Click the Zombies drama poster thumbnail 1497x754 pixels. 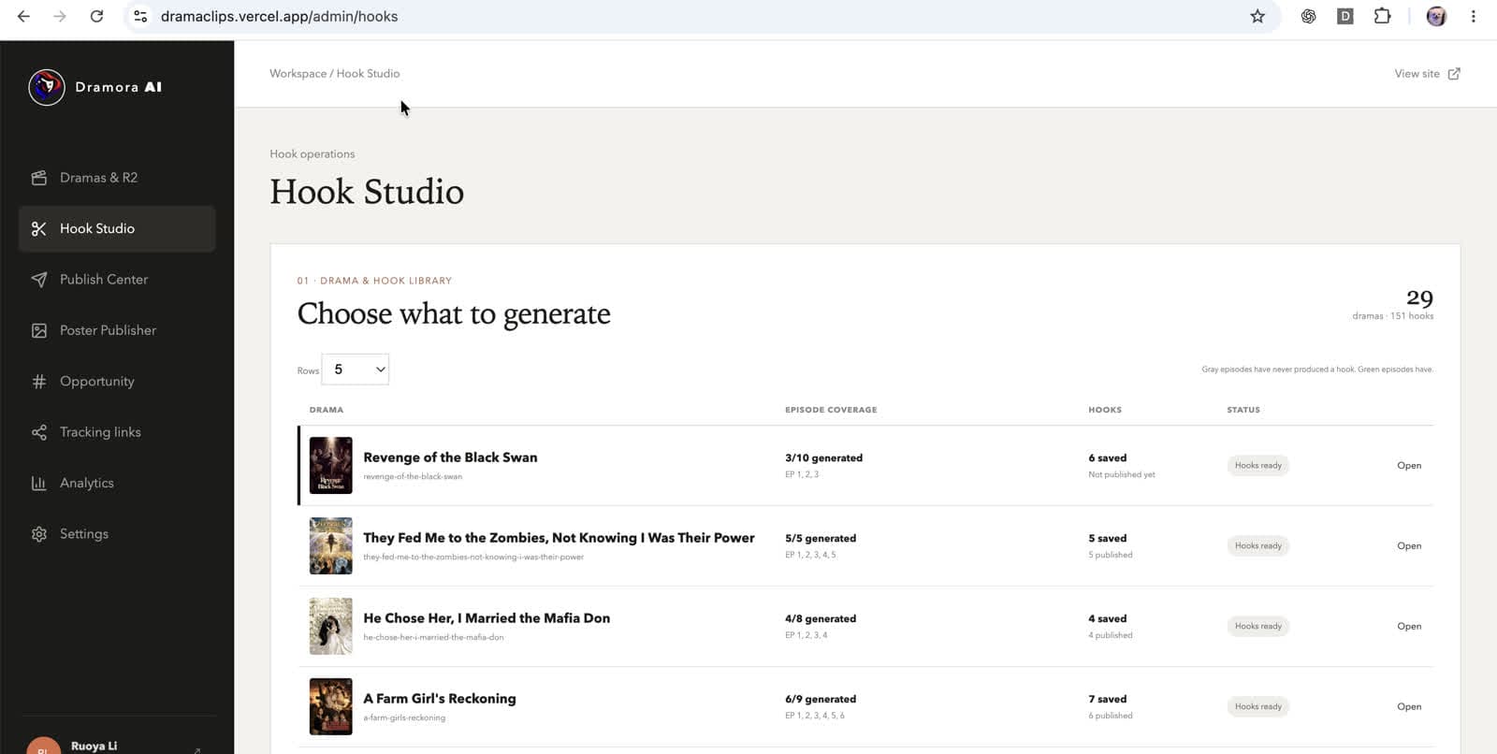331,546
